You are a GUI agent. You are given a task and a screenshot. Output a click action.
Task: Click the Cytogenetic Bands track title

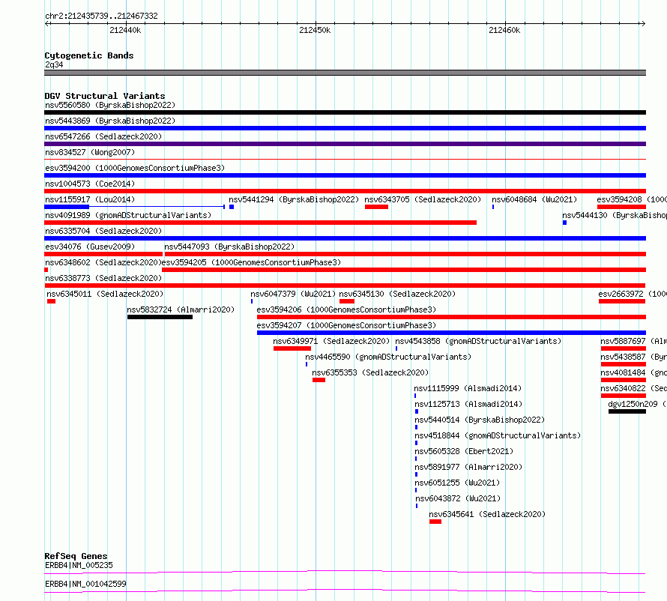coord(89,55)
